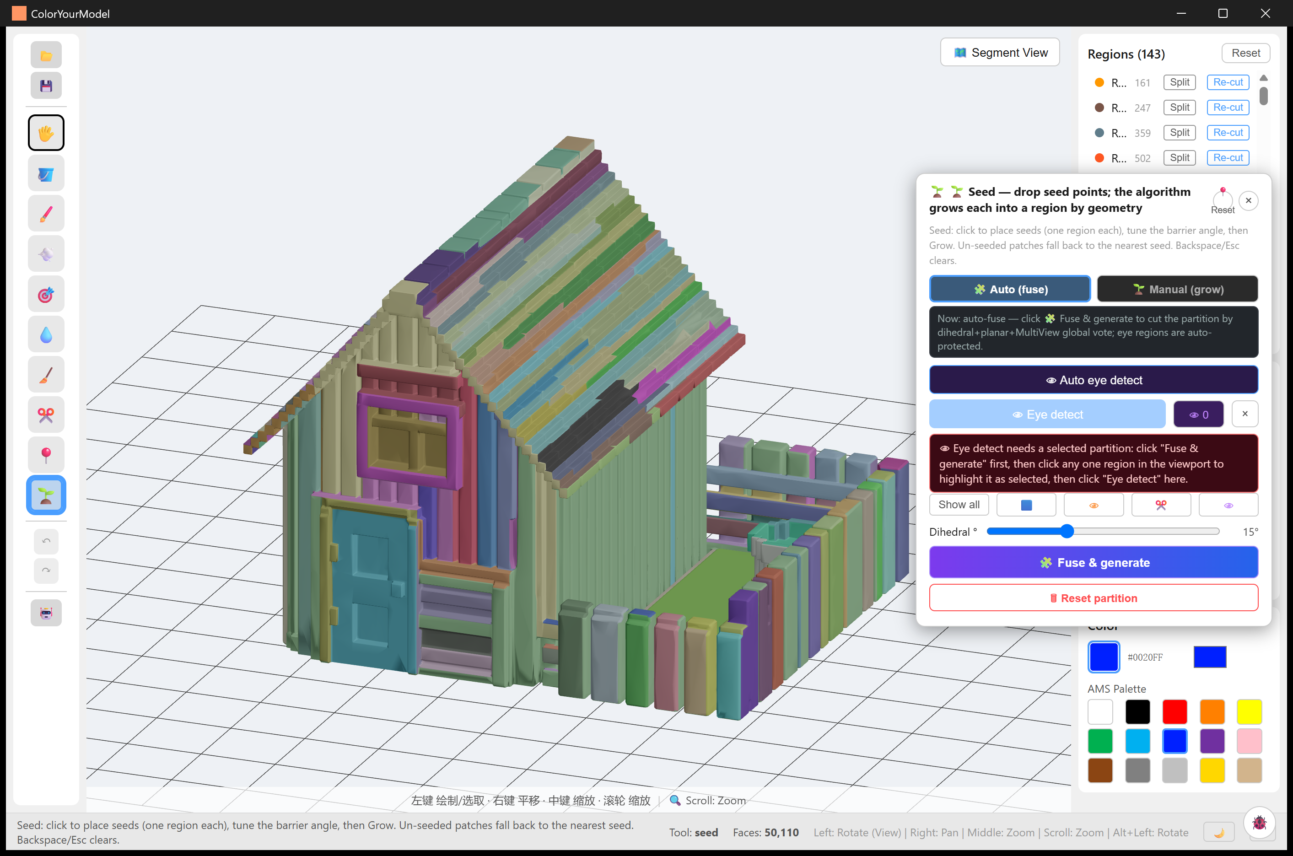The width and height of the screenshot is (1293, 856).
Task: Adjust the Dihedral angle slider
Action: [x=1103, y=531]
